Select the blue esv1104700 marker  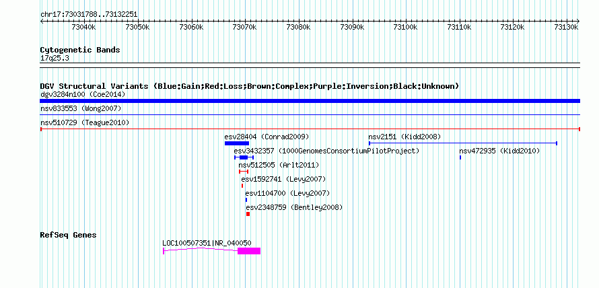[x=246, y=200]
